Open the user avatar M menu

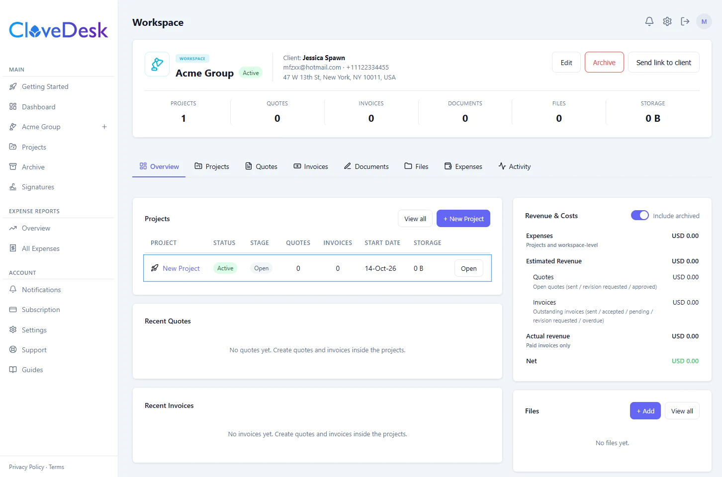point(704,21)
